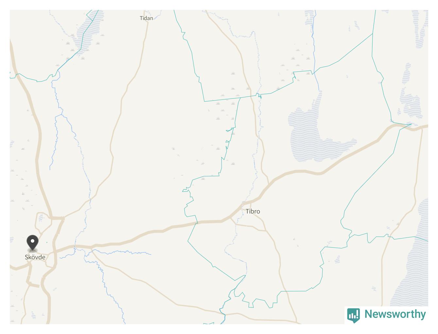Screen dimensions: 438x334
Task: Click the Skövde location marker pin
Action: point(32,243)
